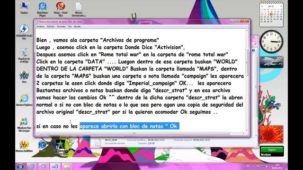The height and width of the screenshot is (170, 303).
Task: Click the calendar gadget on the desktop
Action: [x=271, y=14]
